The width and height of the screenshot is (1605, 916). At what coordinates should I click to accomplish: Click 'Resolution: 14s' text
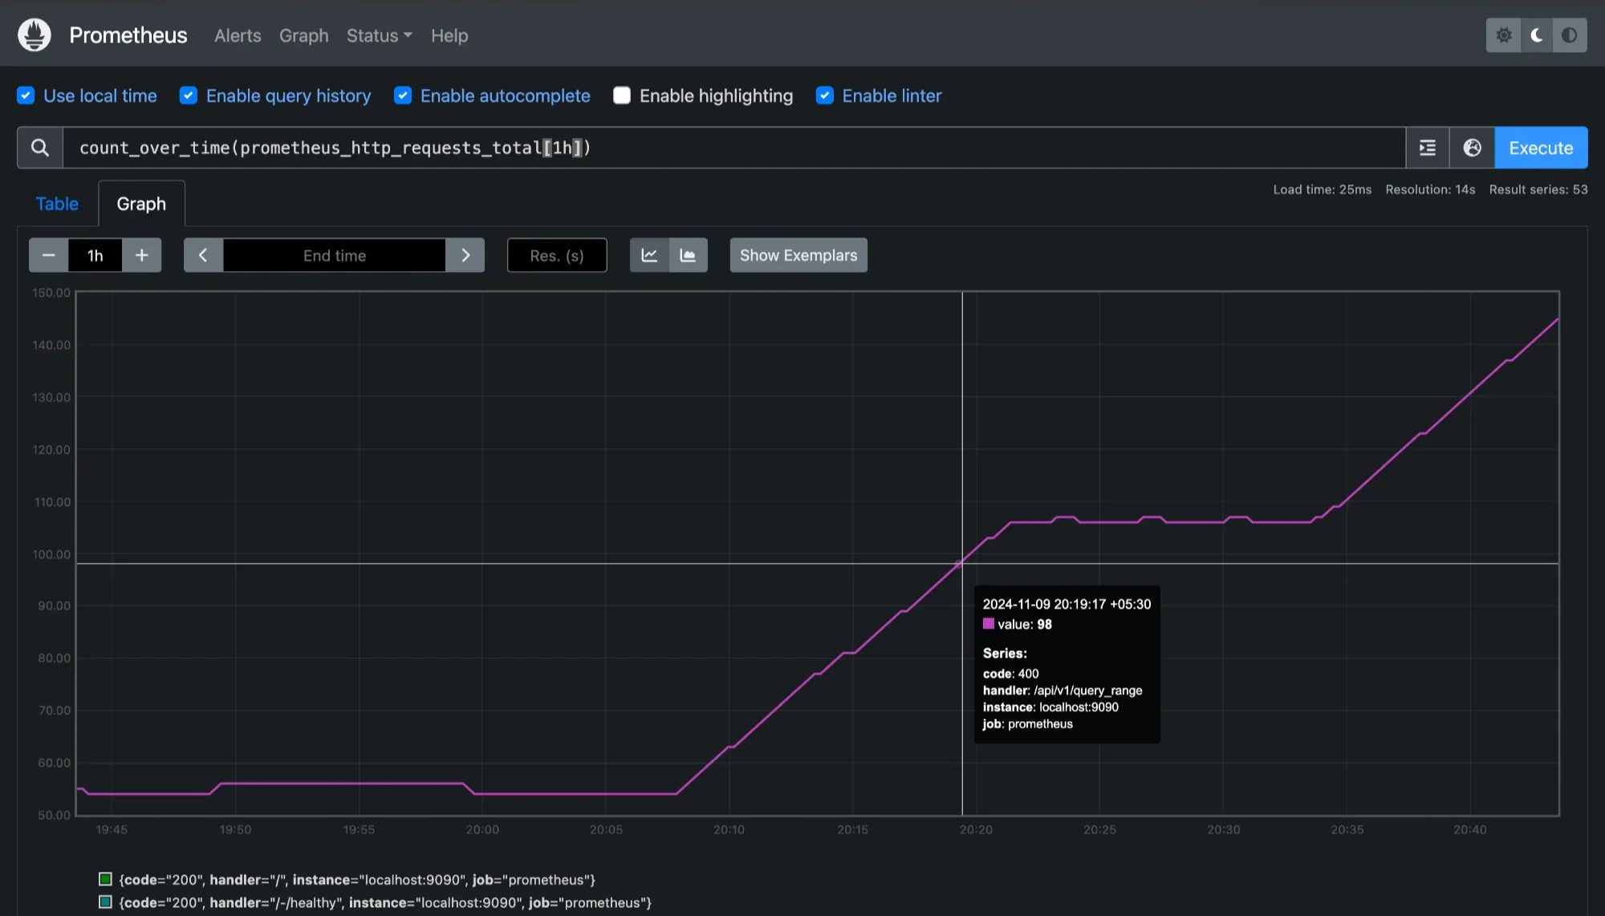pyautogui.click(x=1430, y=189)
